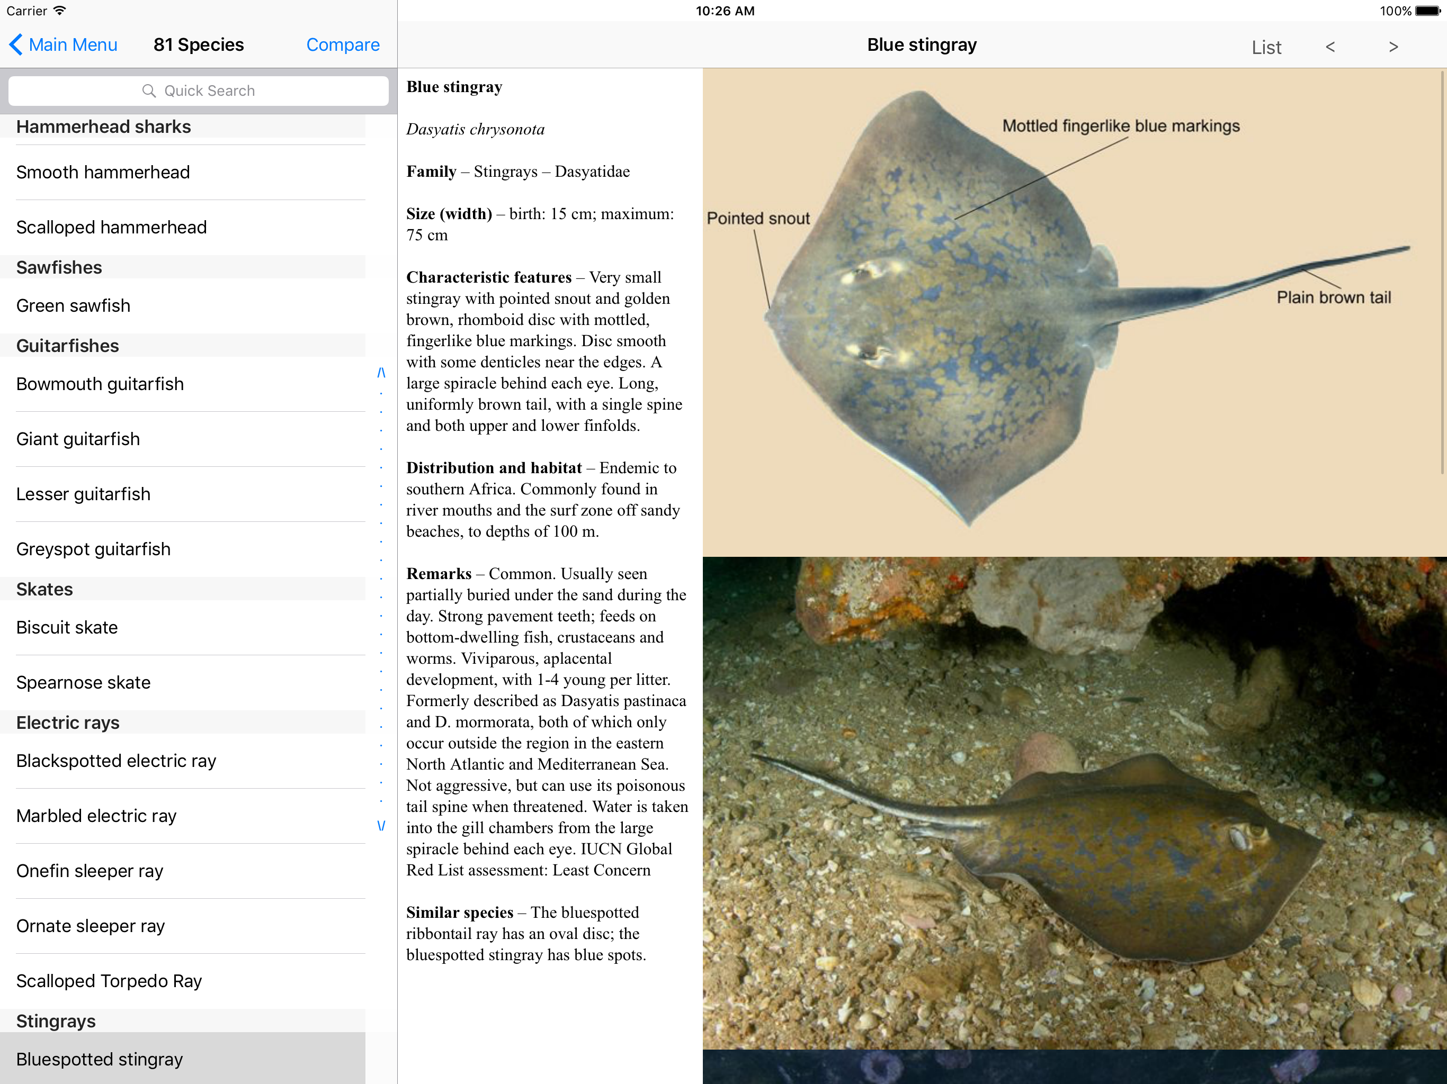Open Bowmouth guitarfish entry
The width and height of the screenshot is (1447, 1084).
tap(183, 384)
